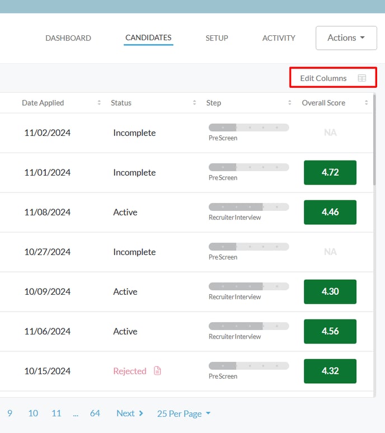The width and height of the screenshot is (385, 433).
Task: Open the 25 Per Page dropdown
Action: (184, 413)
